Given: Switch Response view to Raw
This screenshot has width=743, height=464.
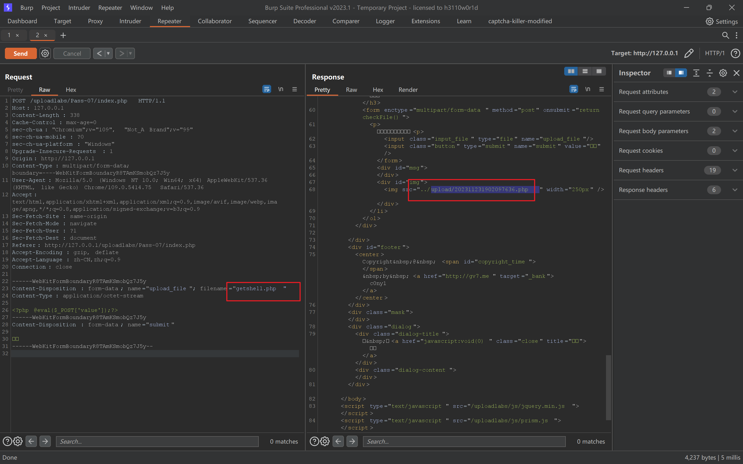Looking at the screenshot, I should pyautogui.click(x=351, y=89).
